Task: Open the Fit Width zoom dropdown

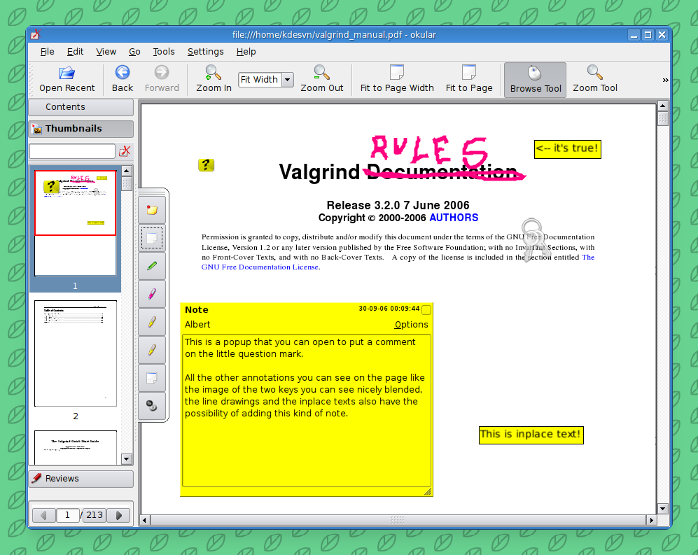Action: click(287, 80)
